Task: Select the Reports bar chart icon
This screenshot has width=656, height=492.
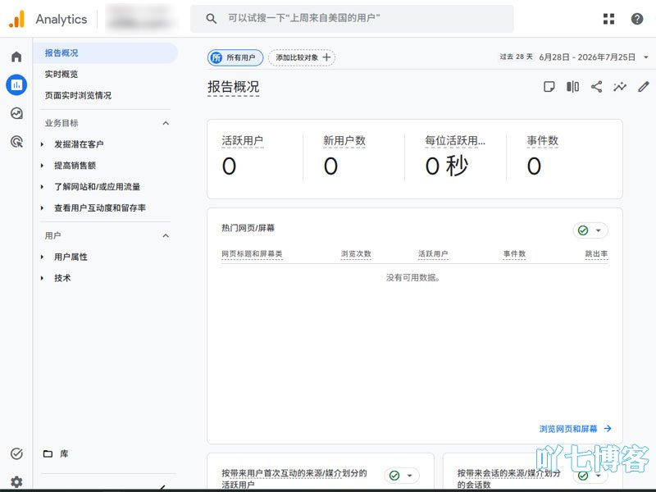Action: (x=16, y=85)
